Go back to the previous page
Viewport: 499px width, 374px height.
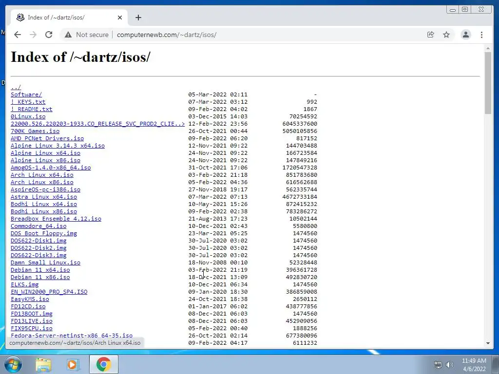pos(18,35)
